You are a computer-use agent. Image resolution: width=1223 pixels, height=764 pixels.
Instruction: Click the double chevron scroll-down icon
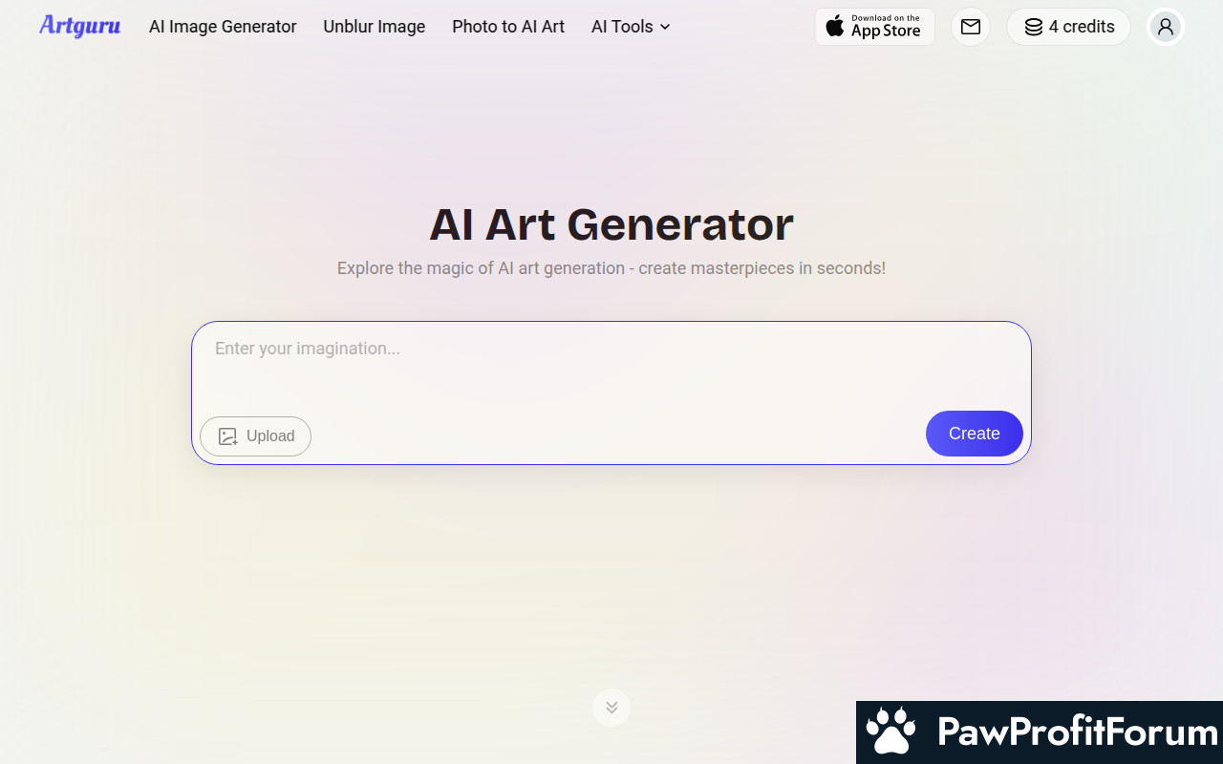(x=611, y=708)
